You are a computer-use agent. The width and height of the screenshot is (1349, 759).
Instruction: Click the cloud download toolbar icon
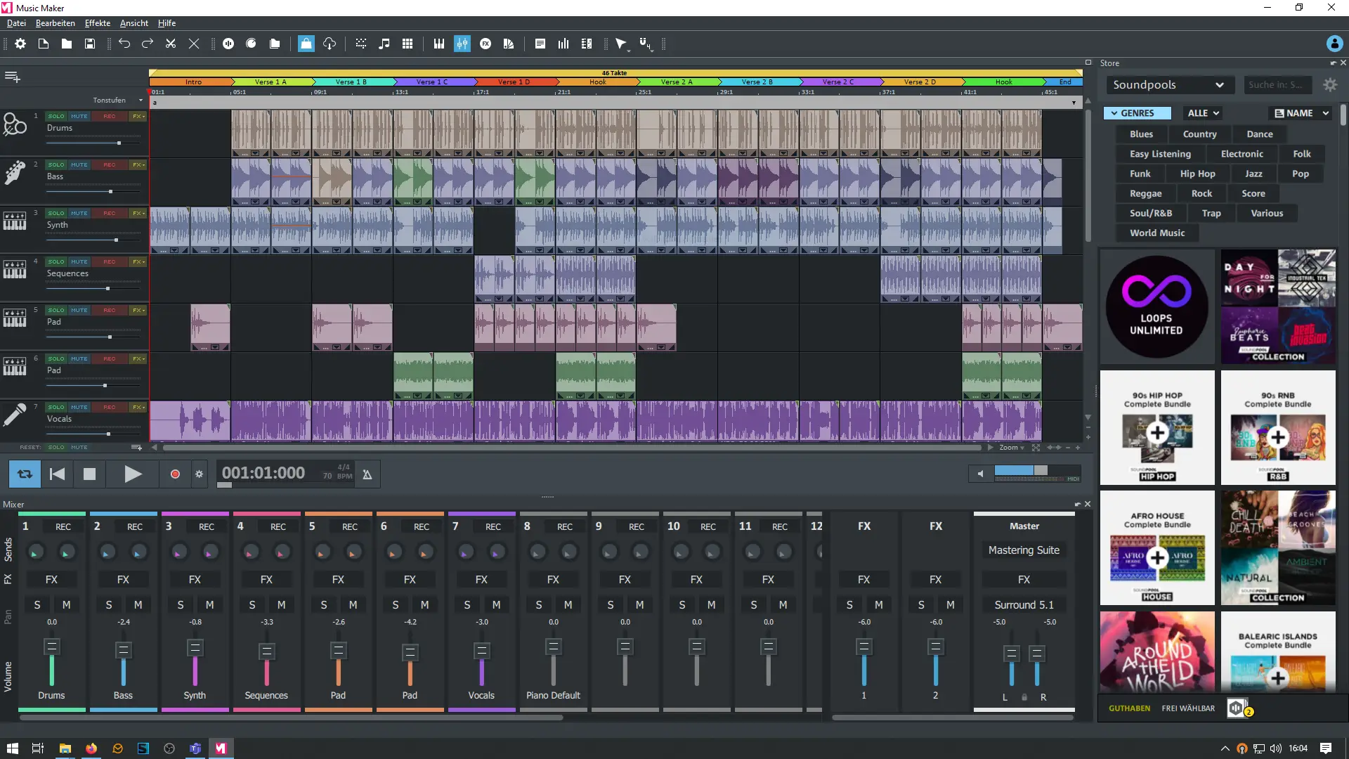click(330, 44)
